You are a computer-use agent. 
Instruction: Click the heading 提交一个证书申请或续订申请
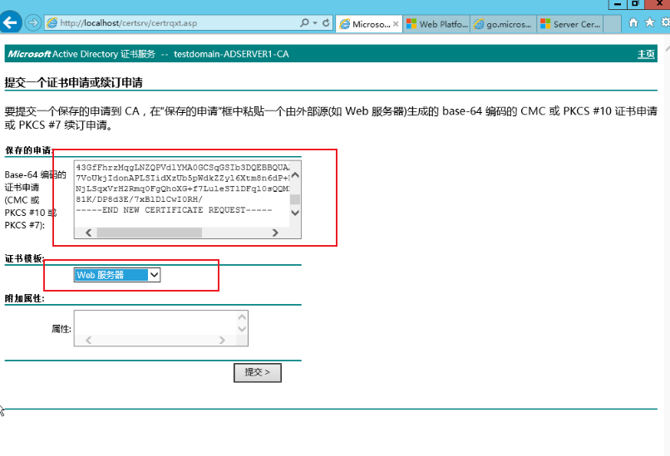click(73, 82)
